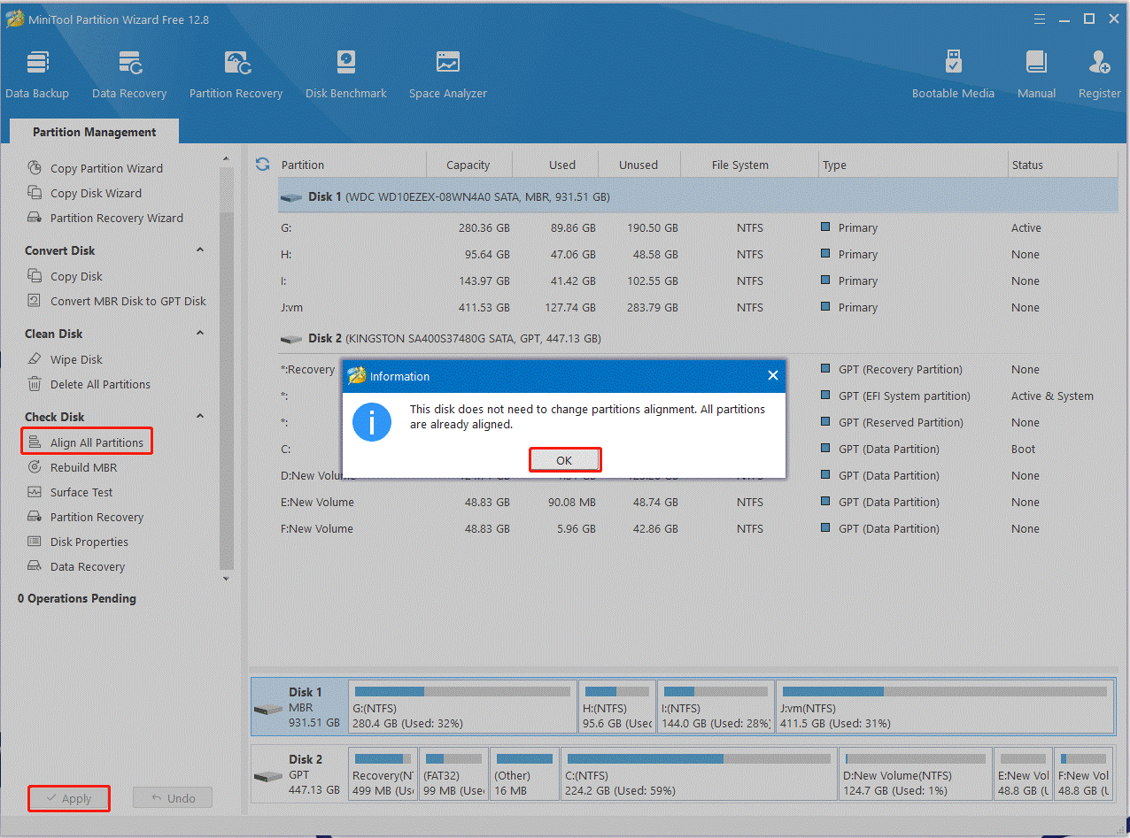
Task: Select partition I: row
Action: tap(698, 281)
